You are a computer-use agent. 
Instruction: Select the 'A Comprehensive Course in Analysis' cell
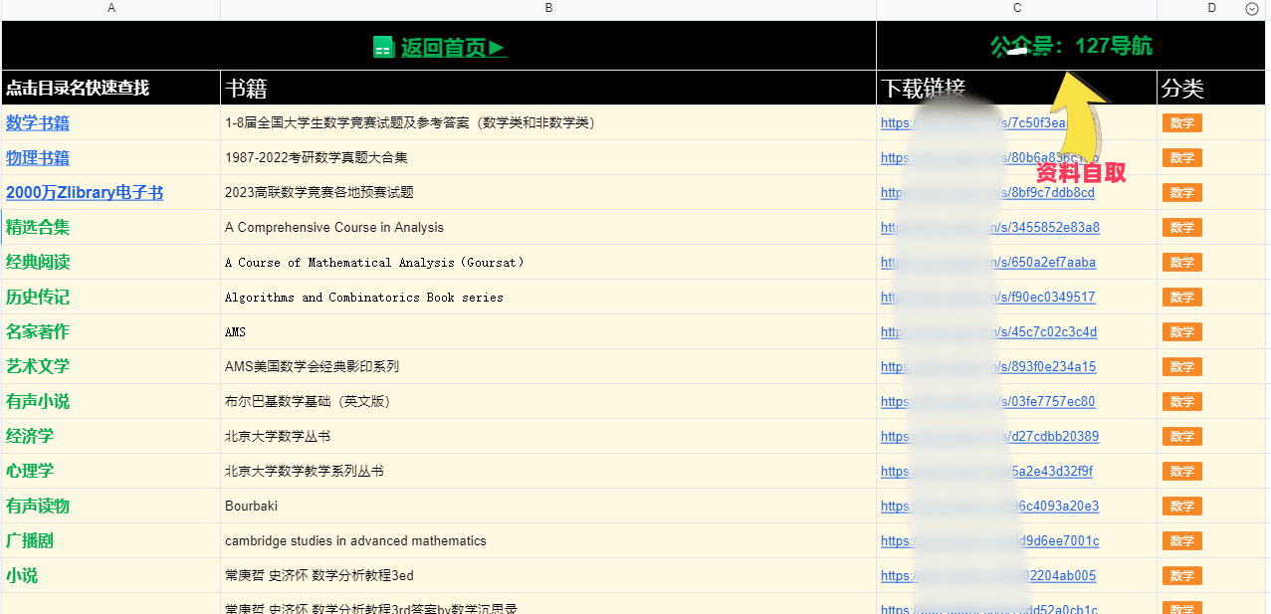(334, 228)
